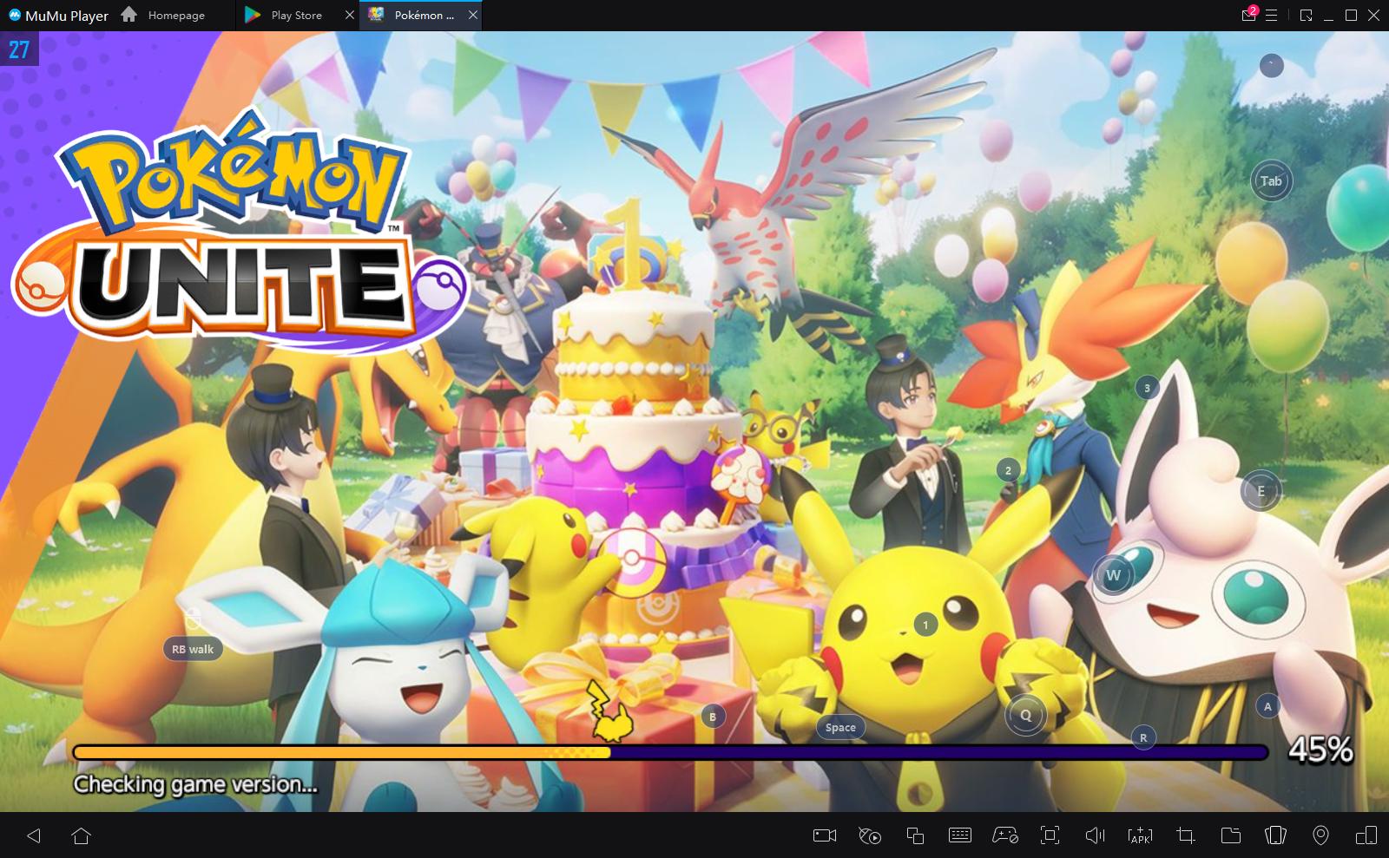
Task: Click the shake device icon
Action: click(1275, 835)
